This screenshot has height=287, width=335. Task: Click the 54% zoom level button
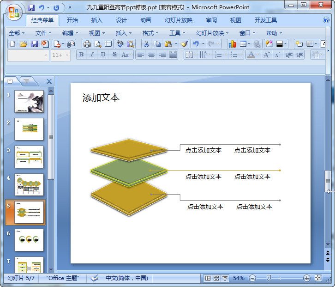pyautogui.click(x=239, y=278)
